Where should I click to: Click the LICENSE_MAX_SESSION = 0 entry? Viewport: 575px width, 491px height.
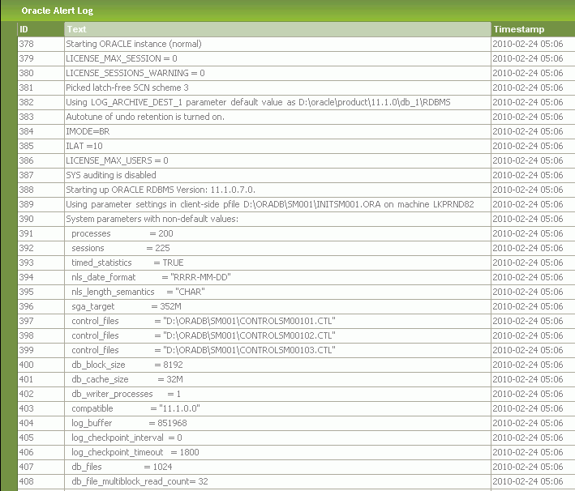click(121, 58)
